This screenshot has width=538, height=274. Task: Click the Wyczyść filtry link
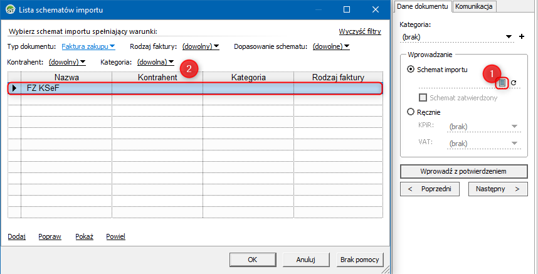(360, 31)
